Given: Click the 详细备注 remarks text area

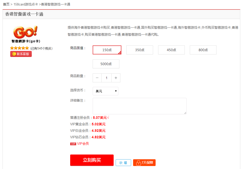Looking at the screenshot, I should [x=140, y=106].
